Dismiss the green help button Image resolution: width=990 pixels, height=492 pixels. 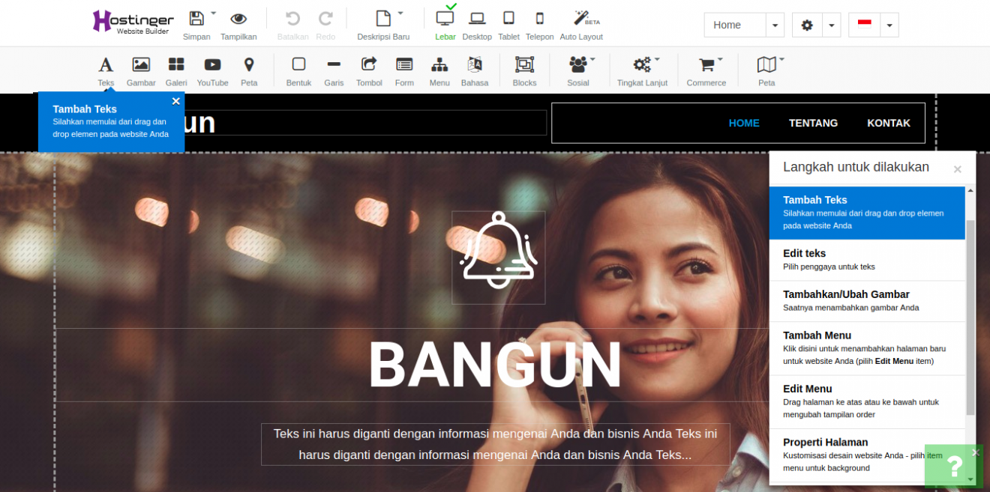[x=975, y=452]
